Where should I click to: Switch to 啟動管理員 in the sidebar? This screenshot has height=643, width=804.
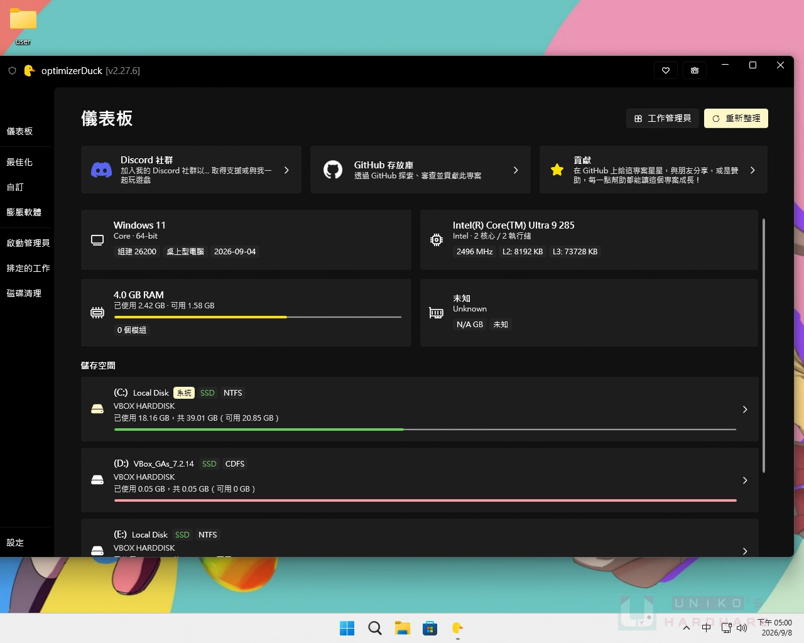[28, 243]
